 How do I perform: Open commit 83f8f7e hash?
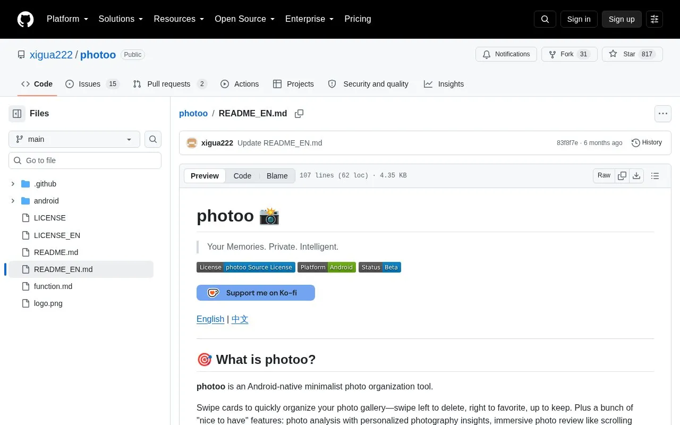coord(567,143)
